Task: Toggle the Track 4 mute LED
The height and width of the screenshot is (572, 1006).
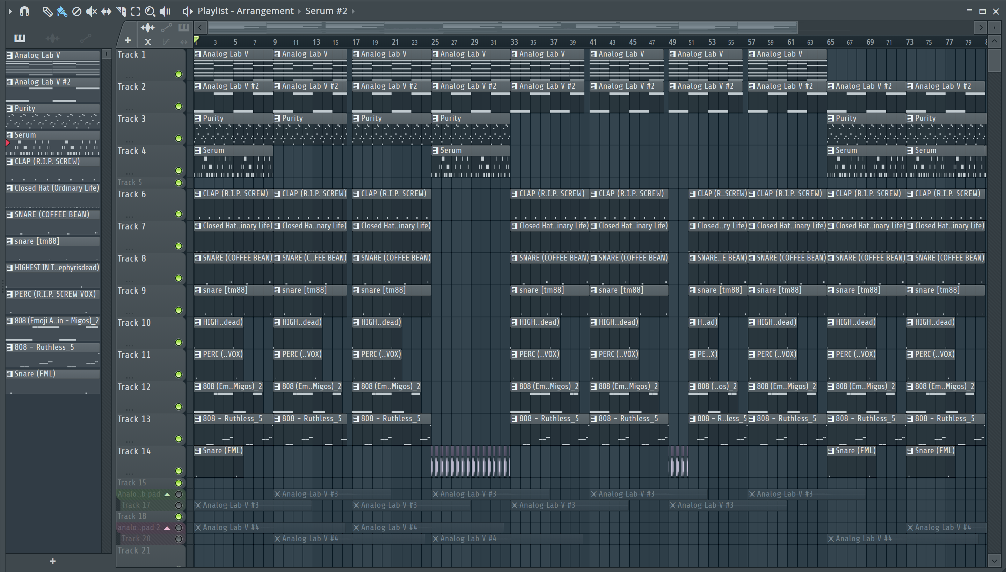Action: coord(178,170)
